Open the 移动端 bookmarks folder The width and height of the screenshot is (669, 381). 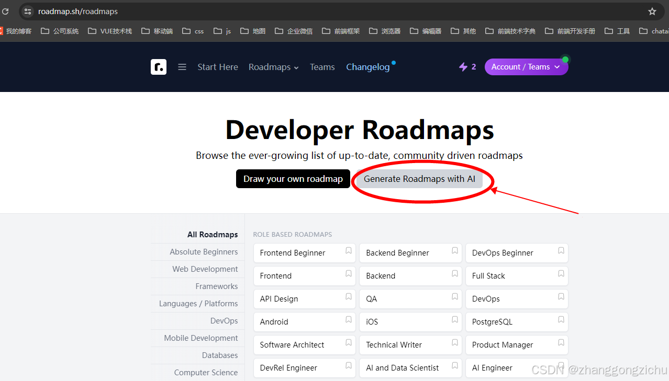pos(157,31)
